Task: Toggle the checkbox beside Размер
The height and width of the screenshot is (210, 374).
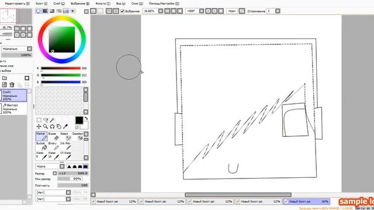Action: point(55,173)
